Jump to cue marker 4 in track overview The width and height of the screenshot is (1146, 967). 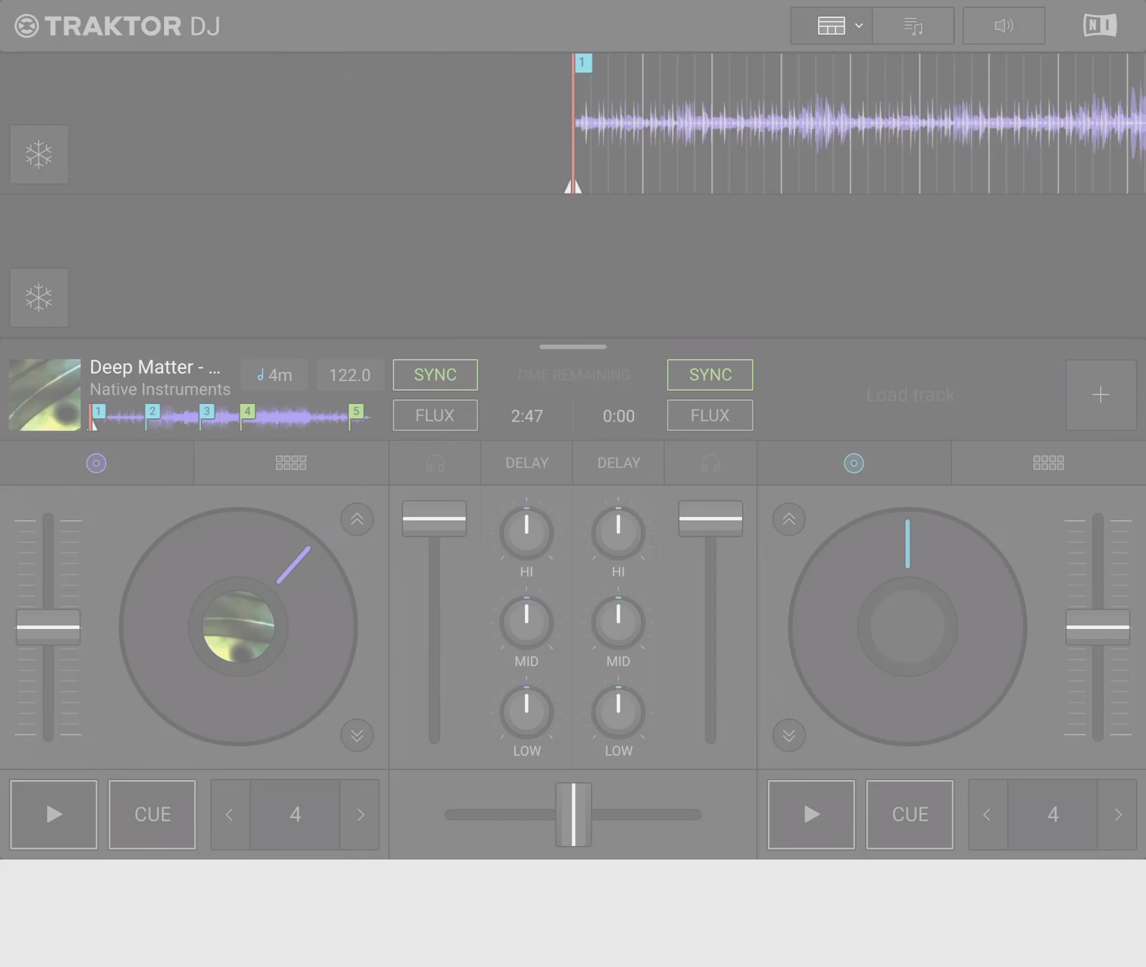click(247, 411)
